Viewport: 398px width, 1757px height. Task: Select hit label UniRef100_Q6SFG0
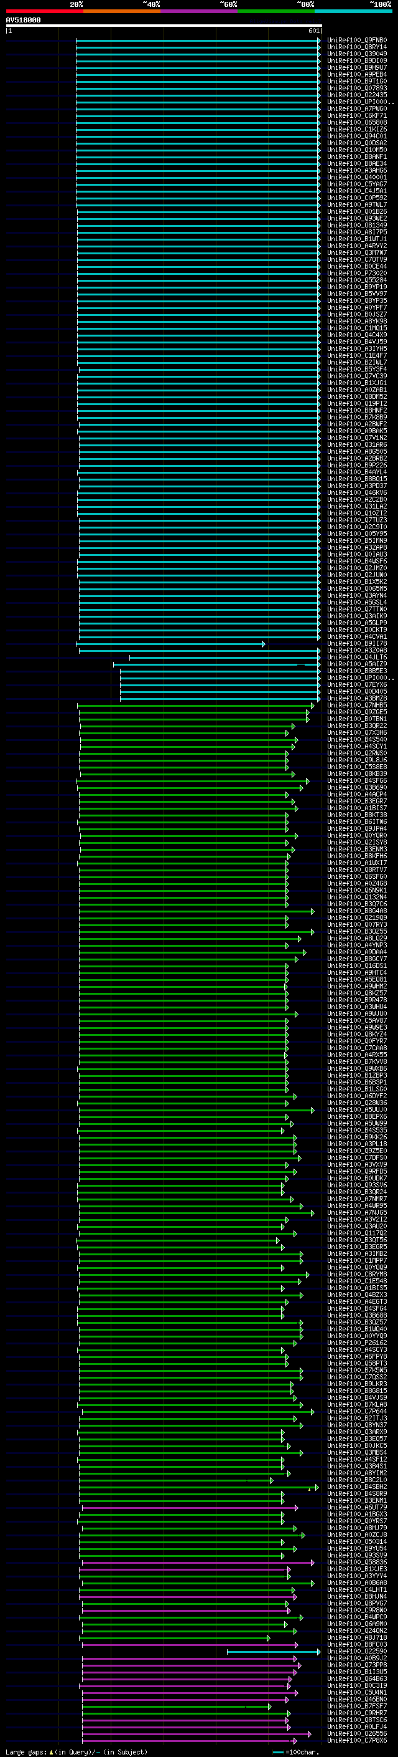357,876
